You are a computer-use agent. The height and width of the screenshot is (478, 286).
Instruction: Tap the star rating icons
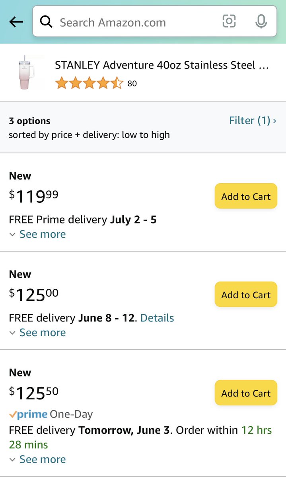(x=89, y=83)
